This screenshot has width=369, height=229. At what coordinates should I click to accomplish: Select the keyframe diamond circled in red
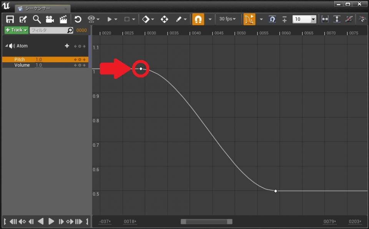pos(141,68)
